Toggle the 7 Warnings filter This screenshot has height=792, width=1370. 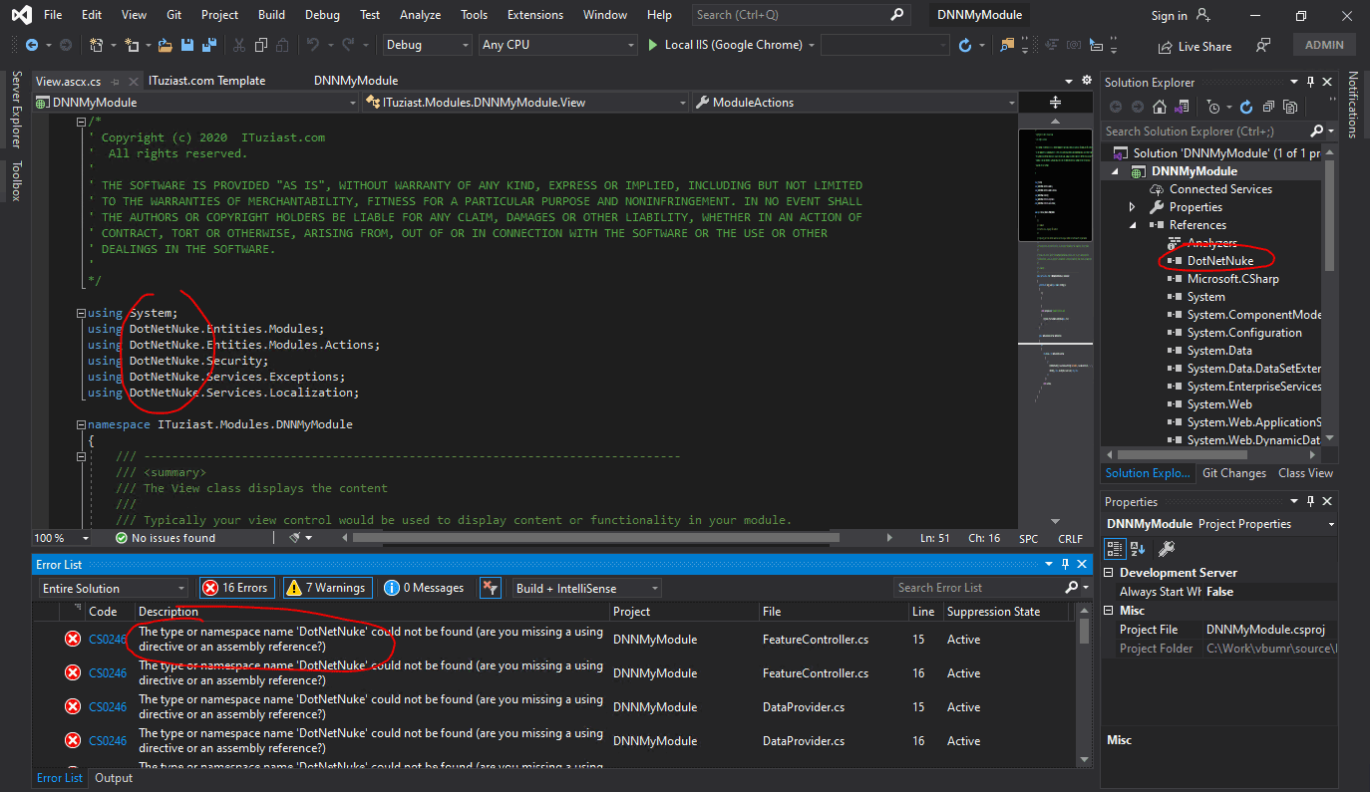click(x=327, y=587)
